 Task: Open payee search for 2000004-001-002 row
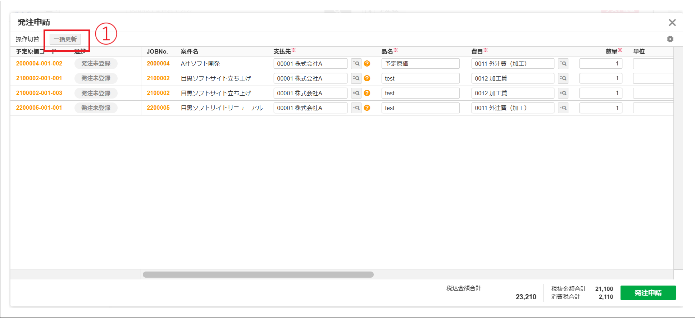[356, 64]
